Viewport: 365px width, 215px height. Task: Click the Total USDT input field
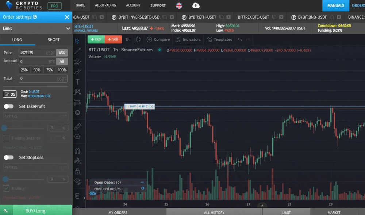(x=43, y=79)
